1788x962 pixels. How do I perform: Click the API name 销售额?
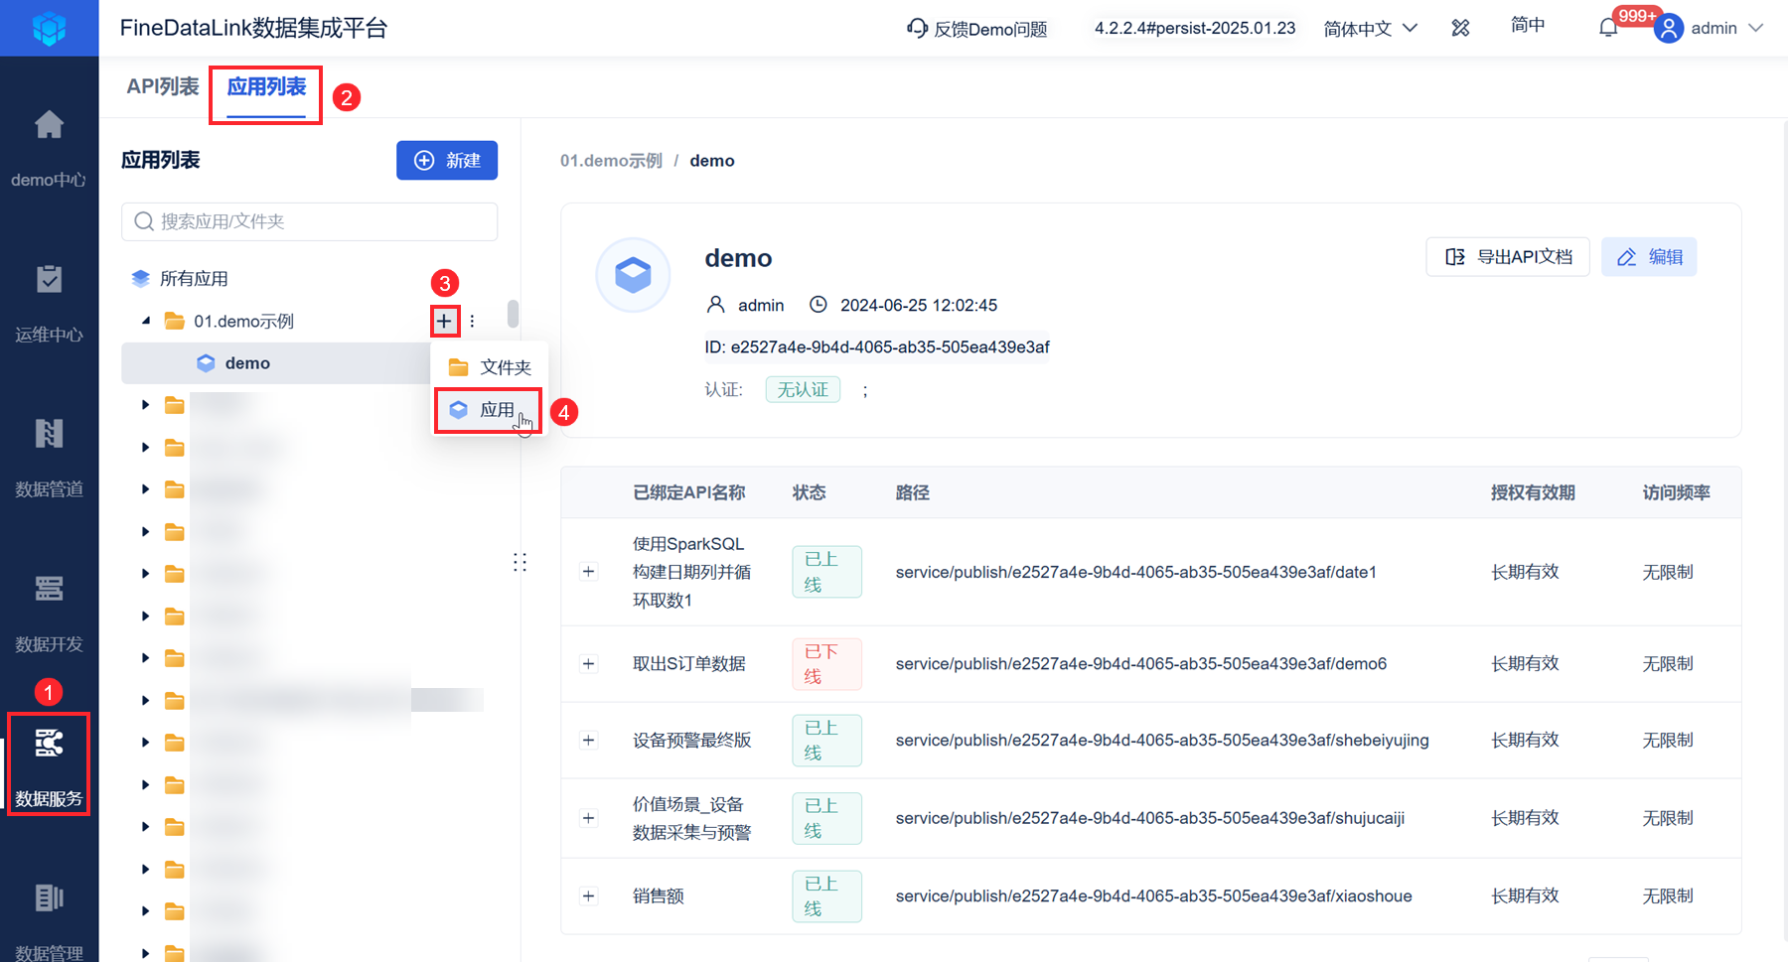click(x=659, y=896)
